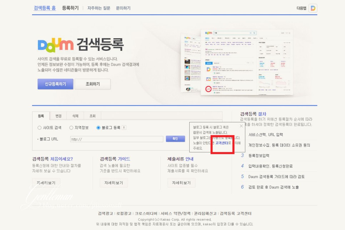Focus the 블로그 URL input field
Image resolution: width=345 pixels, height=230 pixels.
coord(117,139)
